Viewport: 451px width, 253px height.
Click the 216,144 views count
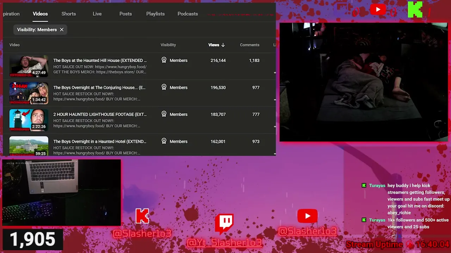pyautogui.click(x=218, y=60)
